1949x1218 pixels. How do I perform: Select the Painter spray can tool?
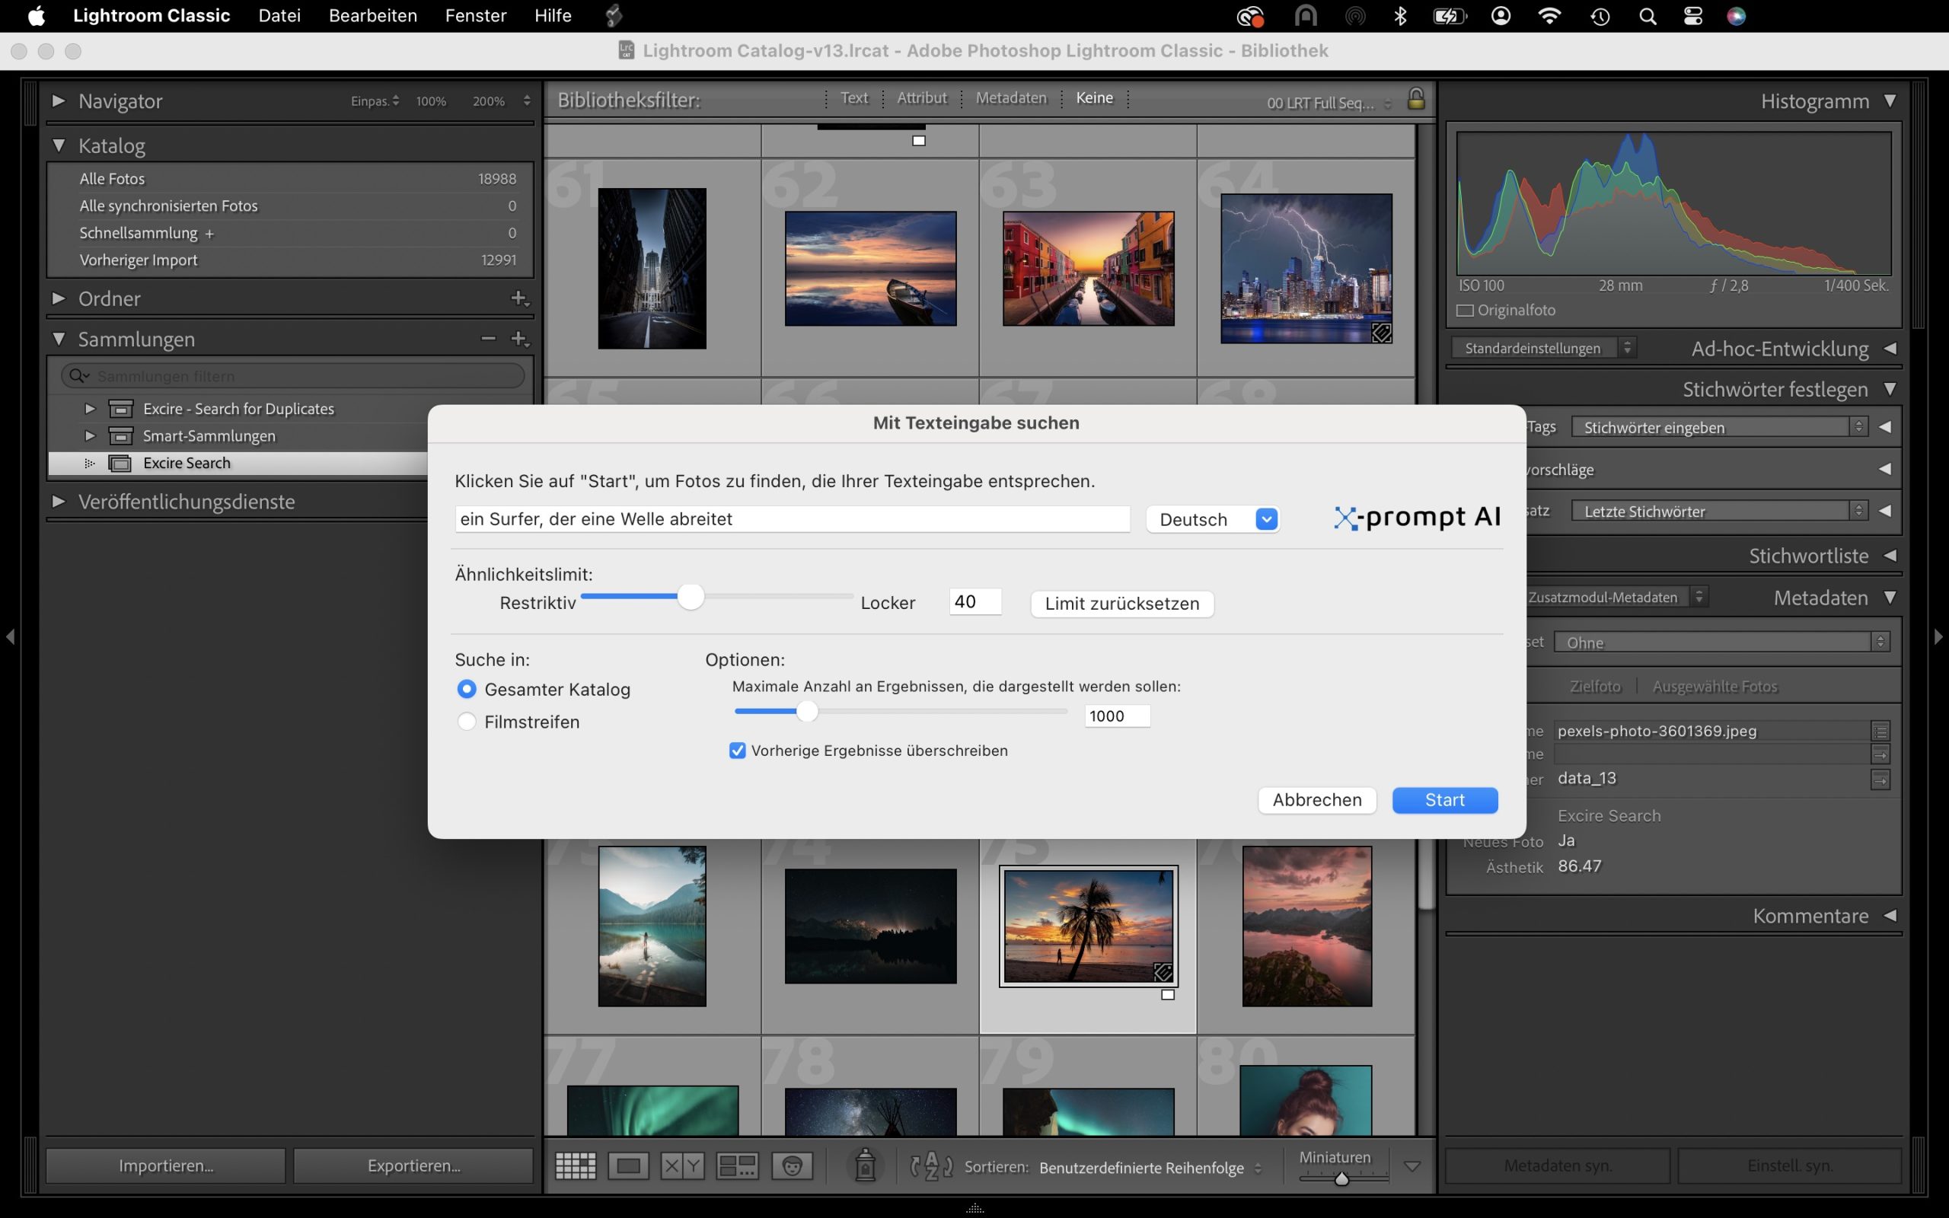click(x=865, y=1165)
